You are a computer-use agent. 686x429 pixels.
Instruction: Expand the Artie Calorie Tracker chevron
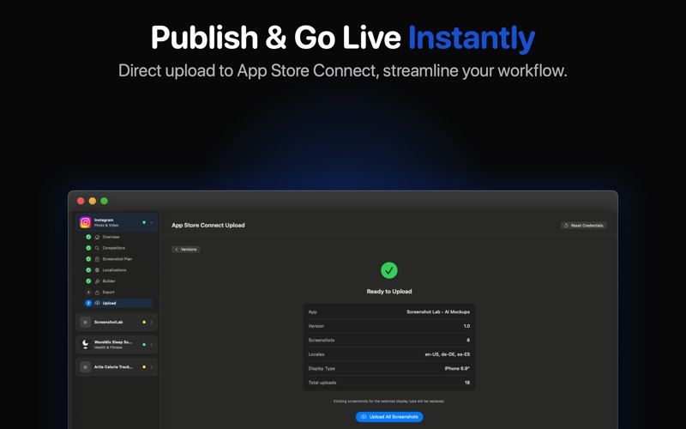(x=152, y=367)
